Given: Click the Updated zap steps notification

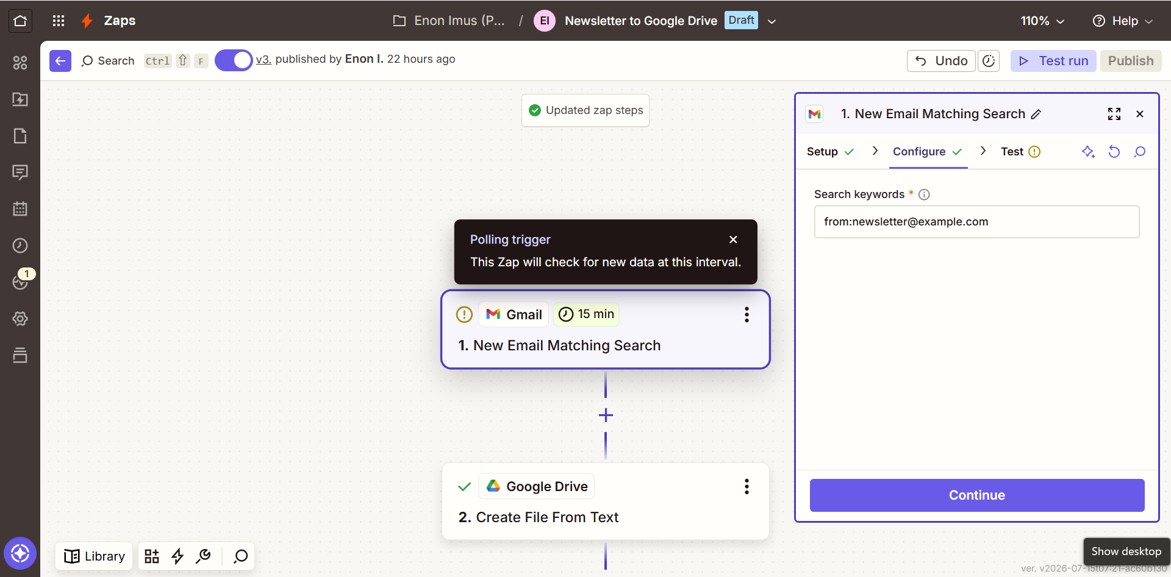Looking at the screenshot, I should tap(585, 110).
